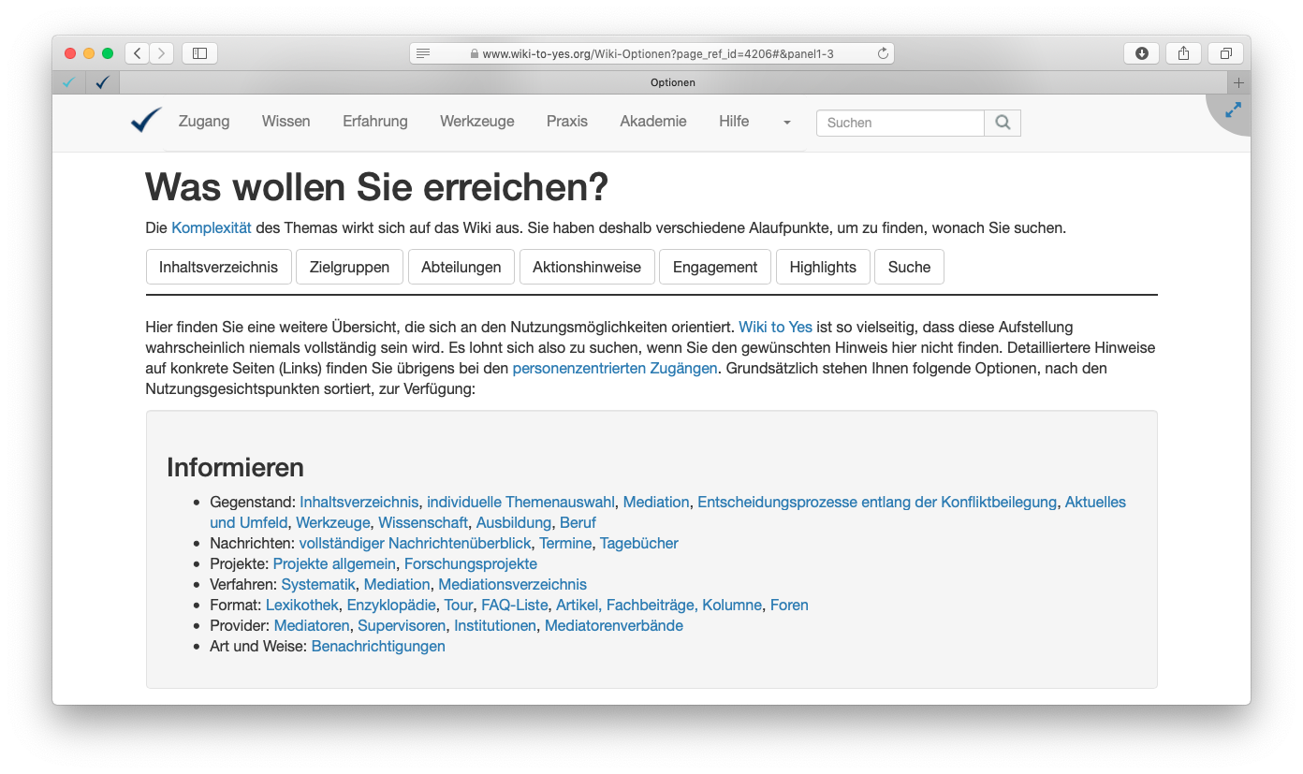Screen dimensions: 1303x774
Task: Go back with browser back arrow
Action: 138,53
